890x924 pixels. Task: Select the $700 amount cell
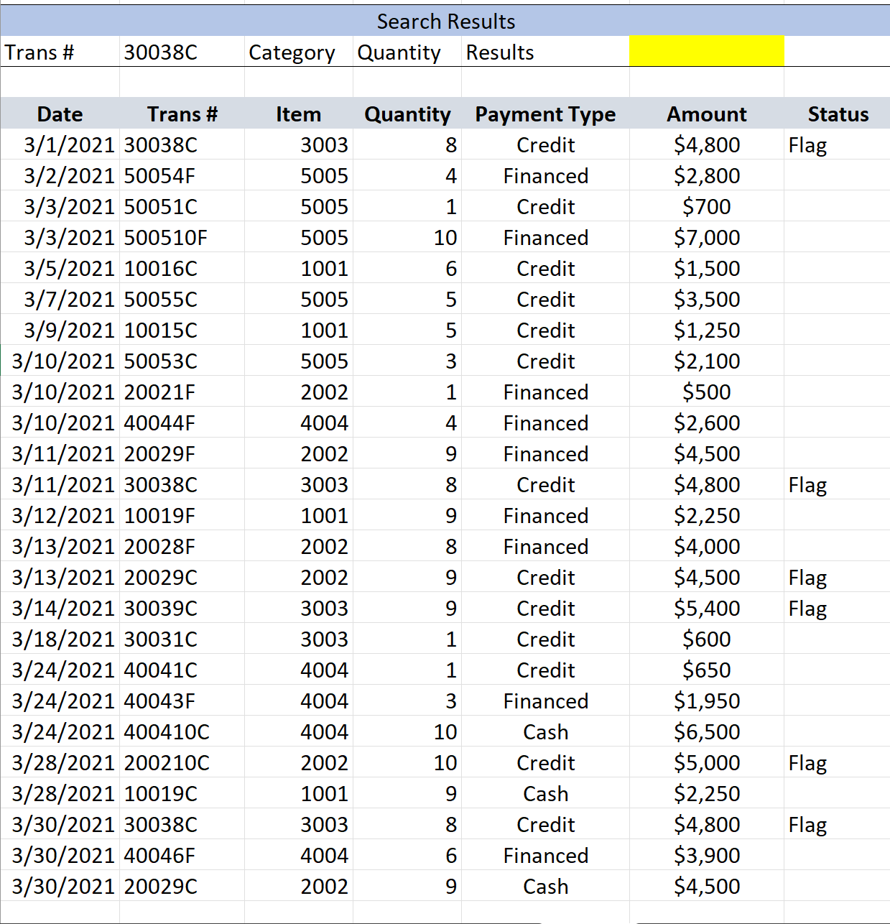(x=707, y=206)
